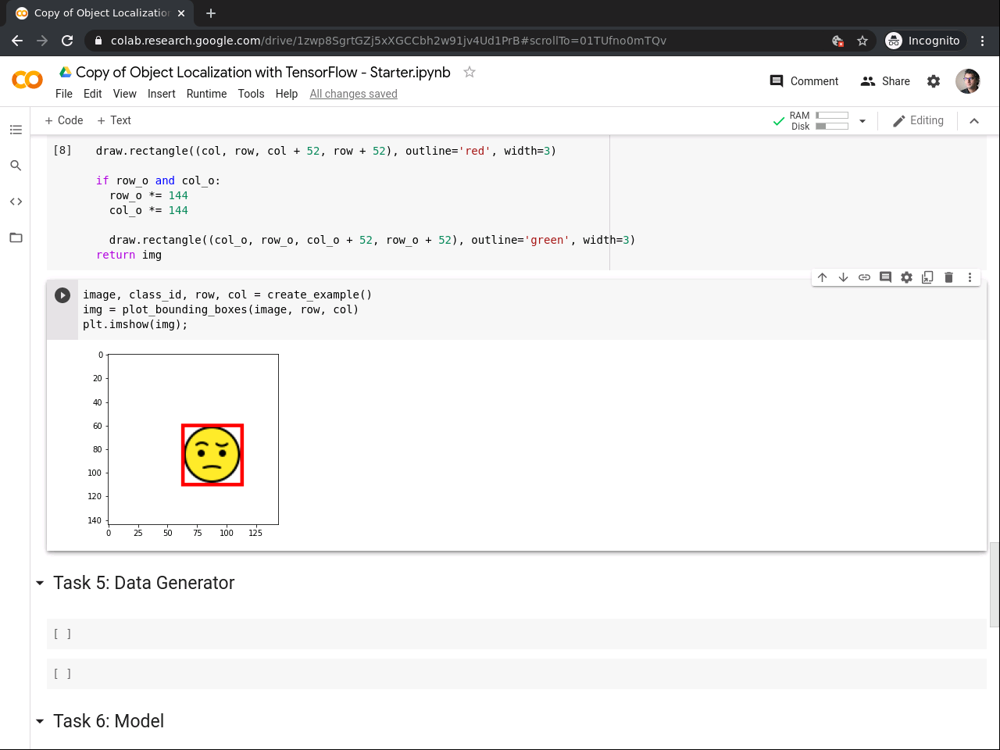Viewport: 1000px width, 750px height.
Task: Open the code snippets panel
Action: click(x=16, y=202)
